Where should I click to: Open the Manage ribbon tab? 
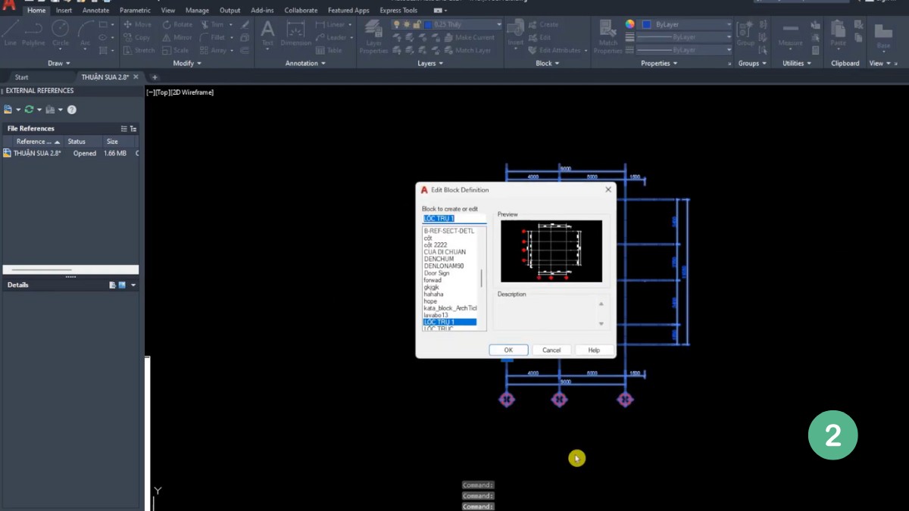(x=197, y=11)
